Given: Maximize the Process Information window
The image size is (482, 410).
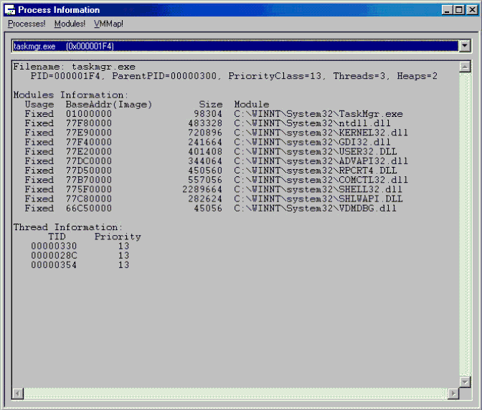Looking at the screenshot, I should point(458,10).
